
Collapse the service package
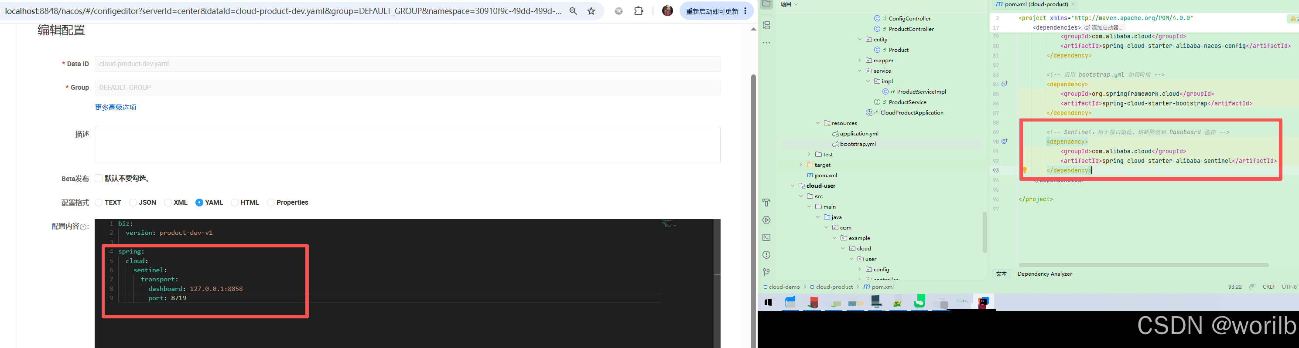coord(860,71)
